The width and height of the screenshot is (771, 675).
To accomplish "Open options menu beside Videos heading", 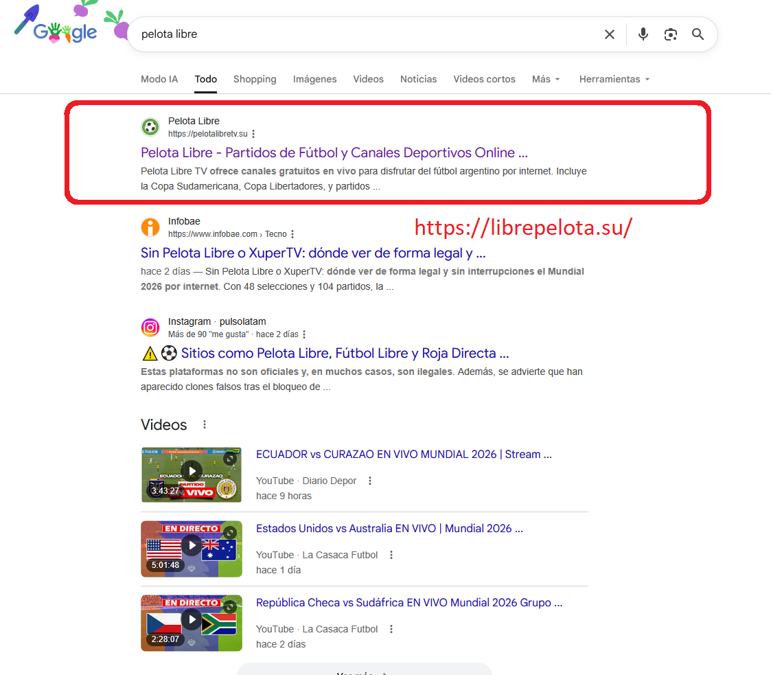I will tap(205, 425).
